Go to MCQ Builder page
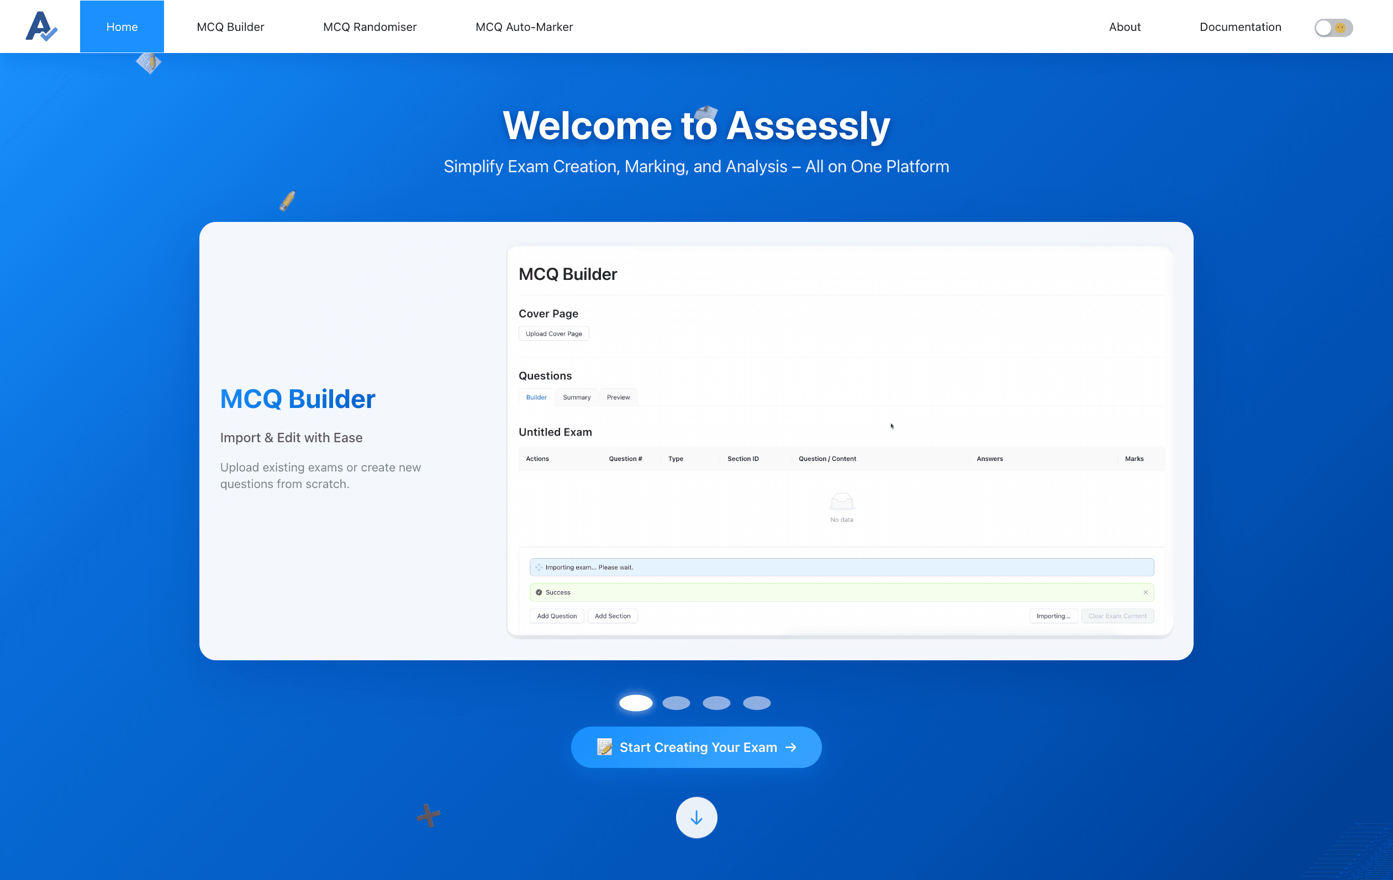This screenshot has width=1393, height=880. coord(230,26)
